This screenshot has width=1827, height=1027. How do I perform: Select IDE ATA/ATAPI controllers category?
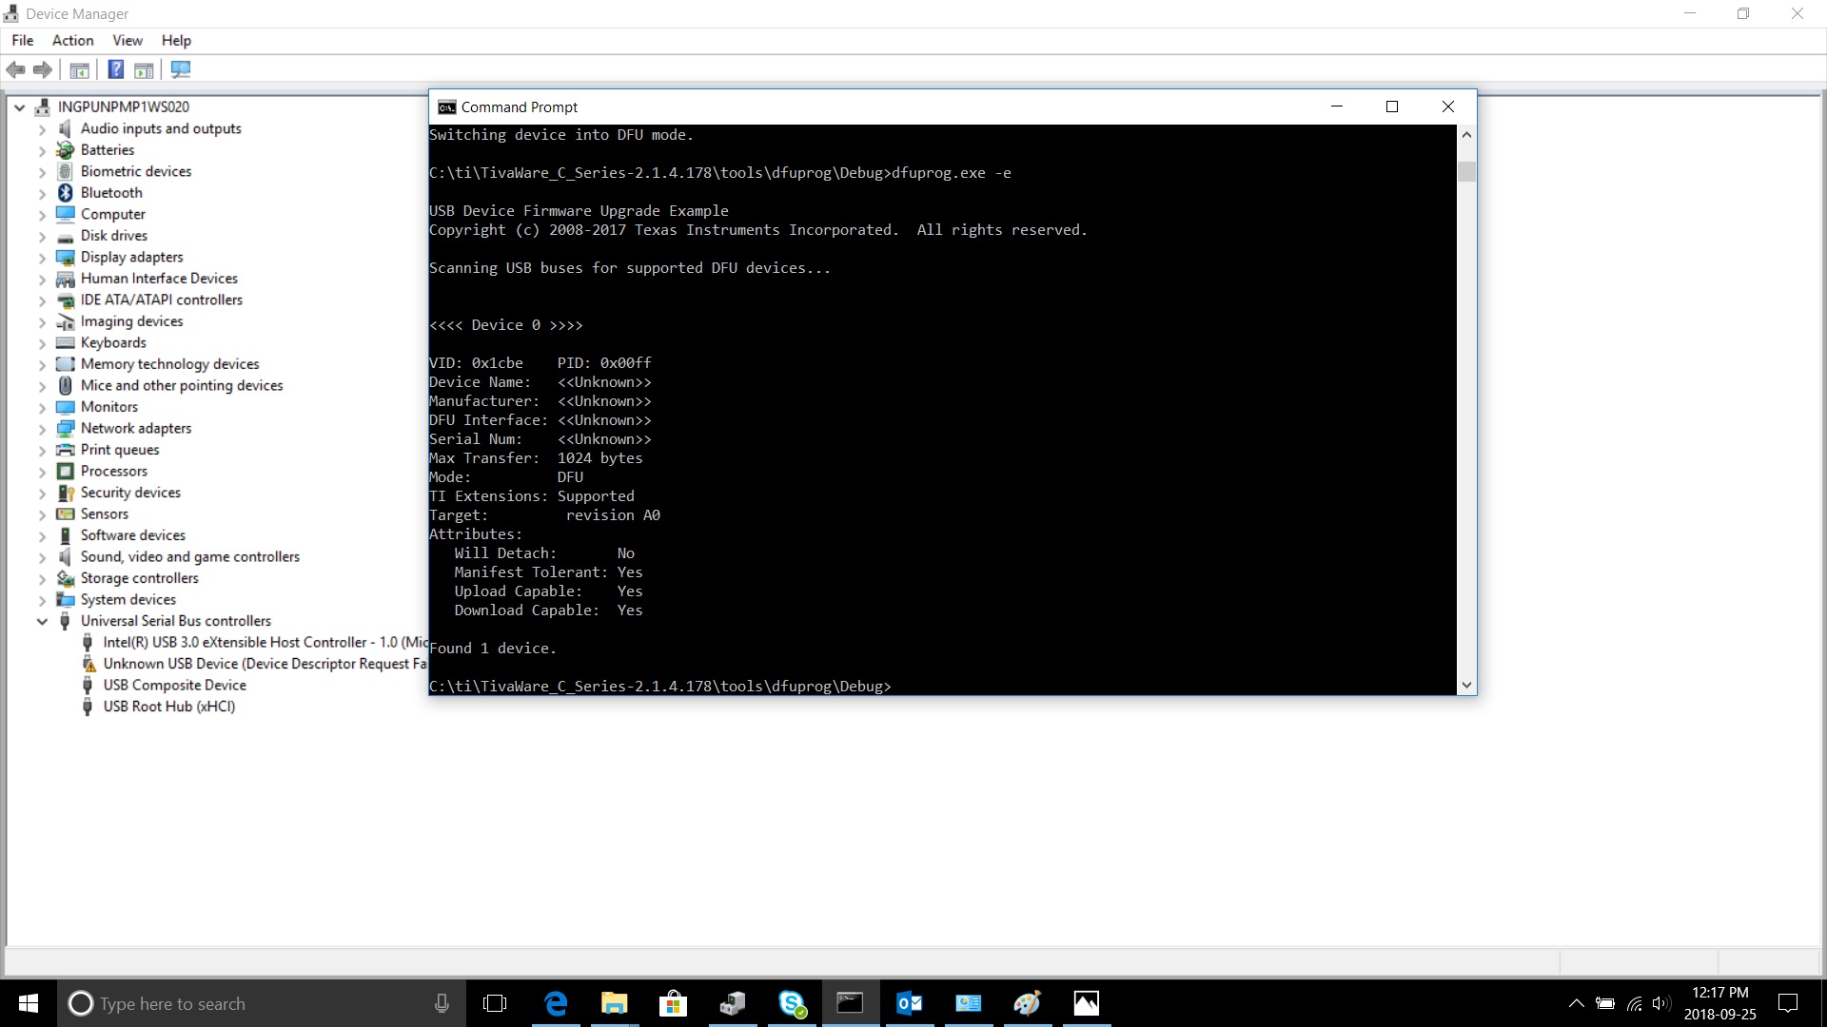pyautogui.click(x=162, y=300)
